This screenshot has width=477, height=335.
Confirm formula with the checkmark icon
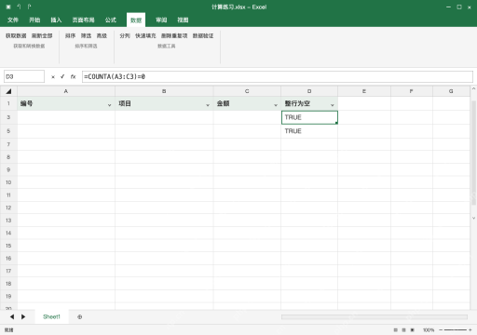click(62, 76)
